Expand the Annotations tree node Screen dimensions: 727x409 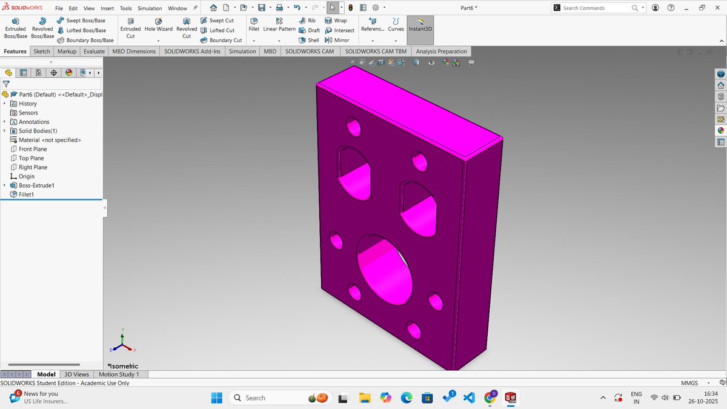pos(4,122)
